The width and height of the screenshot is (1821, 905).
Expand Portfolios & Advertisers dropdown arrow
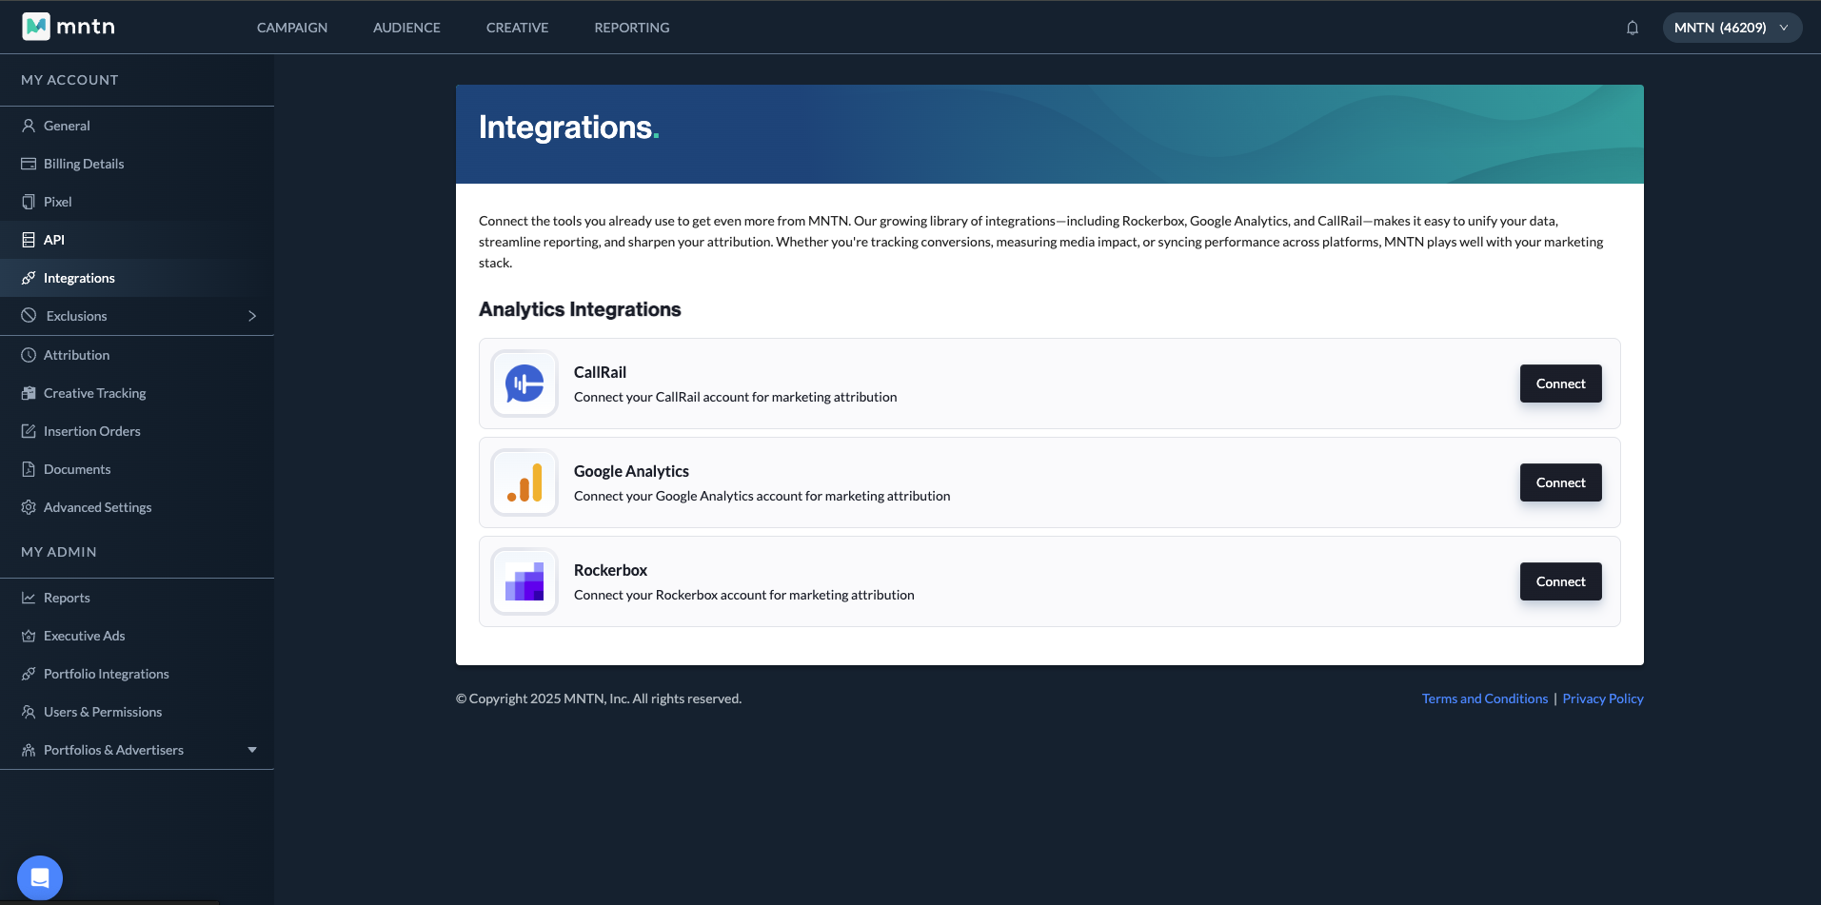[252, 750]
